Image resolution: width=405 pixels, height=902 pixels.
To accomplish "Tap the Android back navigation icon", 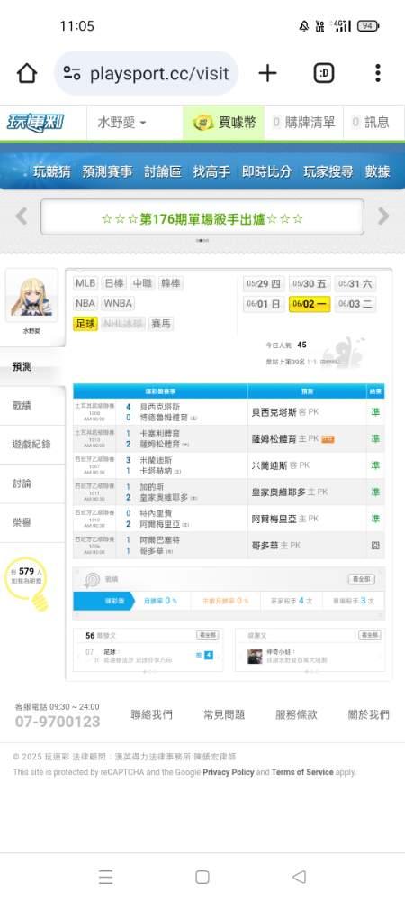I will pos(299,877).
